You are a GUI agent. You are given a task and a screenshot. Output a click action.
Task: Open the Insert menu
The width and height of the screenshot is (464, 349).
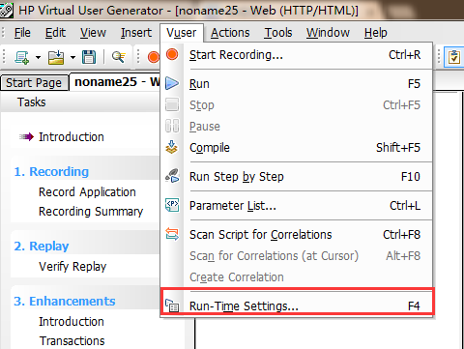tap(136, 33)
